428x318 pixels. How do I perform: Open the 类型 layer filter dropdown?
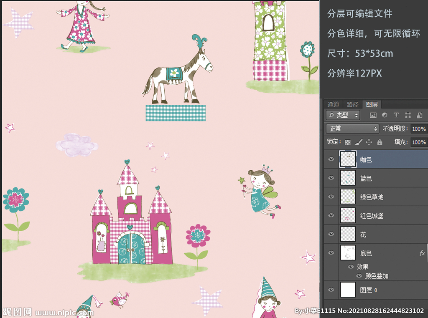point(343,115)
